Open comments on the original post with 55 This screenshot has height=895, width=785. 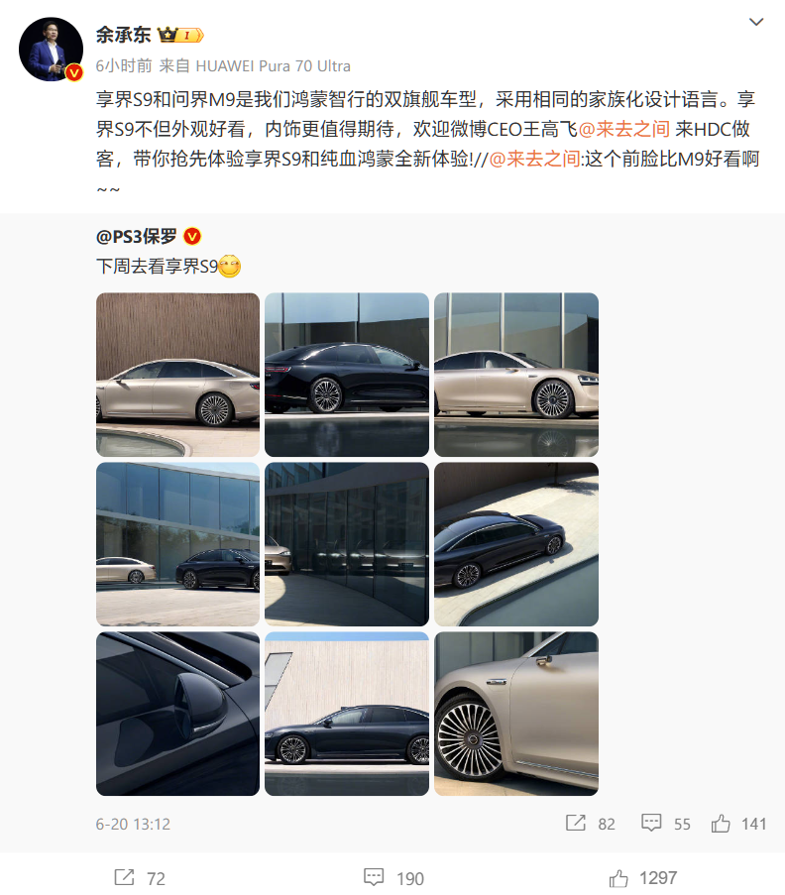pos(666,823)
